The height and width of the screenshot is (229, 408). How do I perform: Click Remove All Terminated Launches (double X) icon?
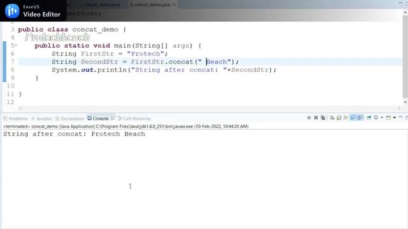pos(323,118)
